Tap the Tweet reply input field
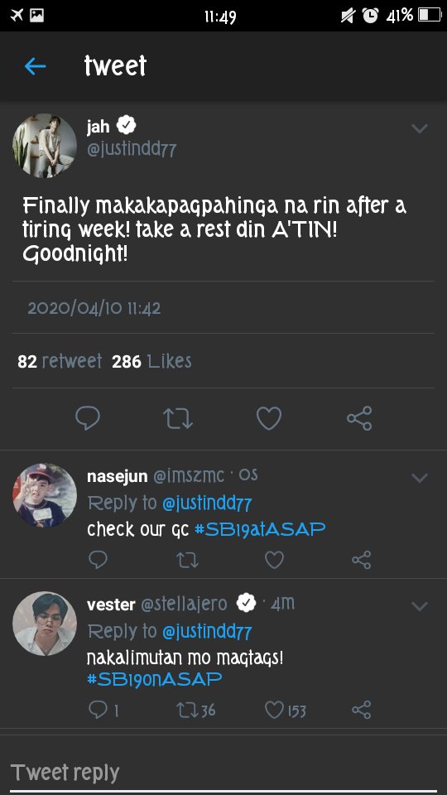447x795 pixels. tap(223, 773)
